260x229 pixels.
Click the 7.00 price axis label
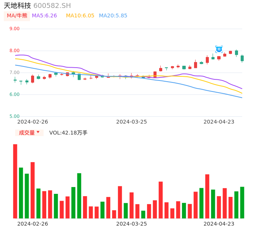[x=14, y=73]
